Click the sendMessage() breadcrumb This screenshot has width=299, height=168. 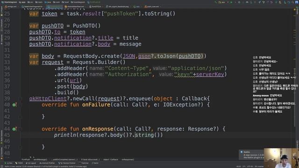[41, 160]
